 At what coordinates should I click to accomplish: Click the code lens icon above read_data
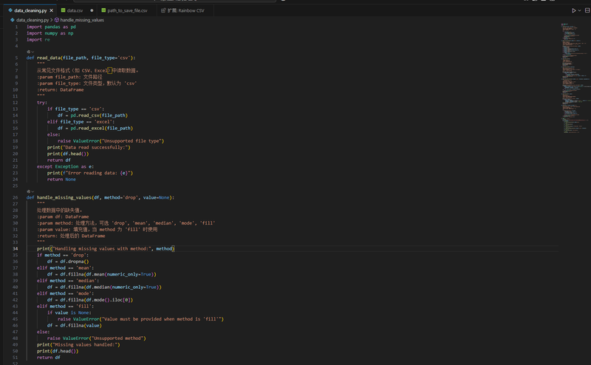click(28, 52)
